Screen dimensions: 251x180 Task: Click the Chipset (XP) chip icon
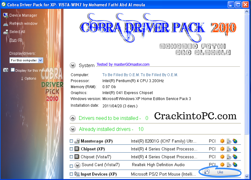coord(77,149)
